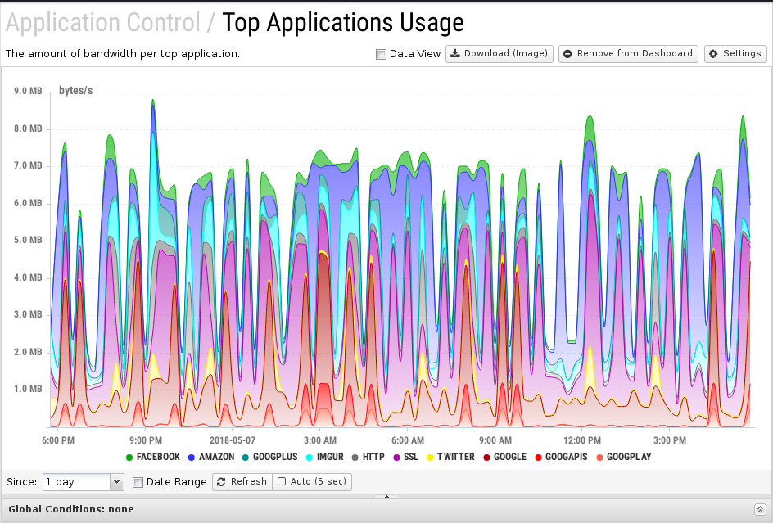Click the Download (Image) button
Viewport: 773px width, 523px height.
(500, 54)
